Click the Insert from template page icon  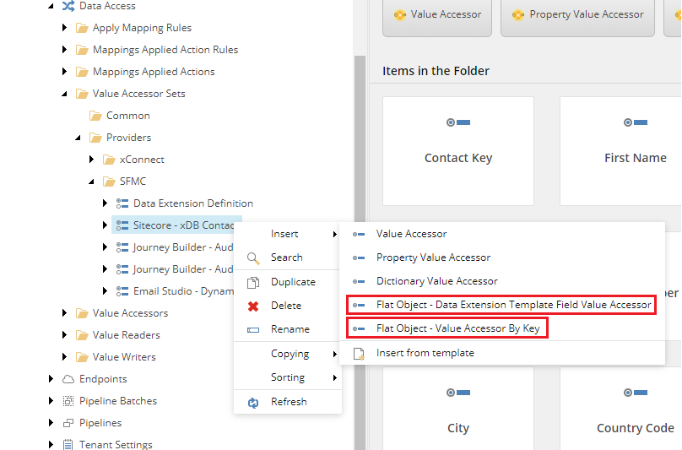[359, 354]
